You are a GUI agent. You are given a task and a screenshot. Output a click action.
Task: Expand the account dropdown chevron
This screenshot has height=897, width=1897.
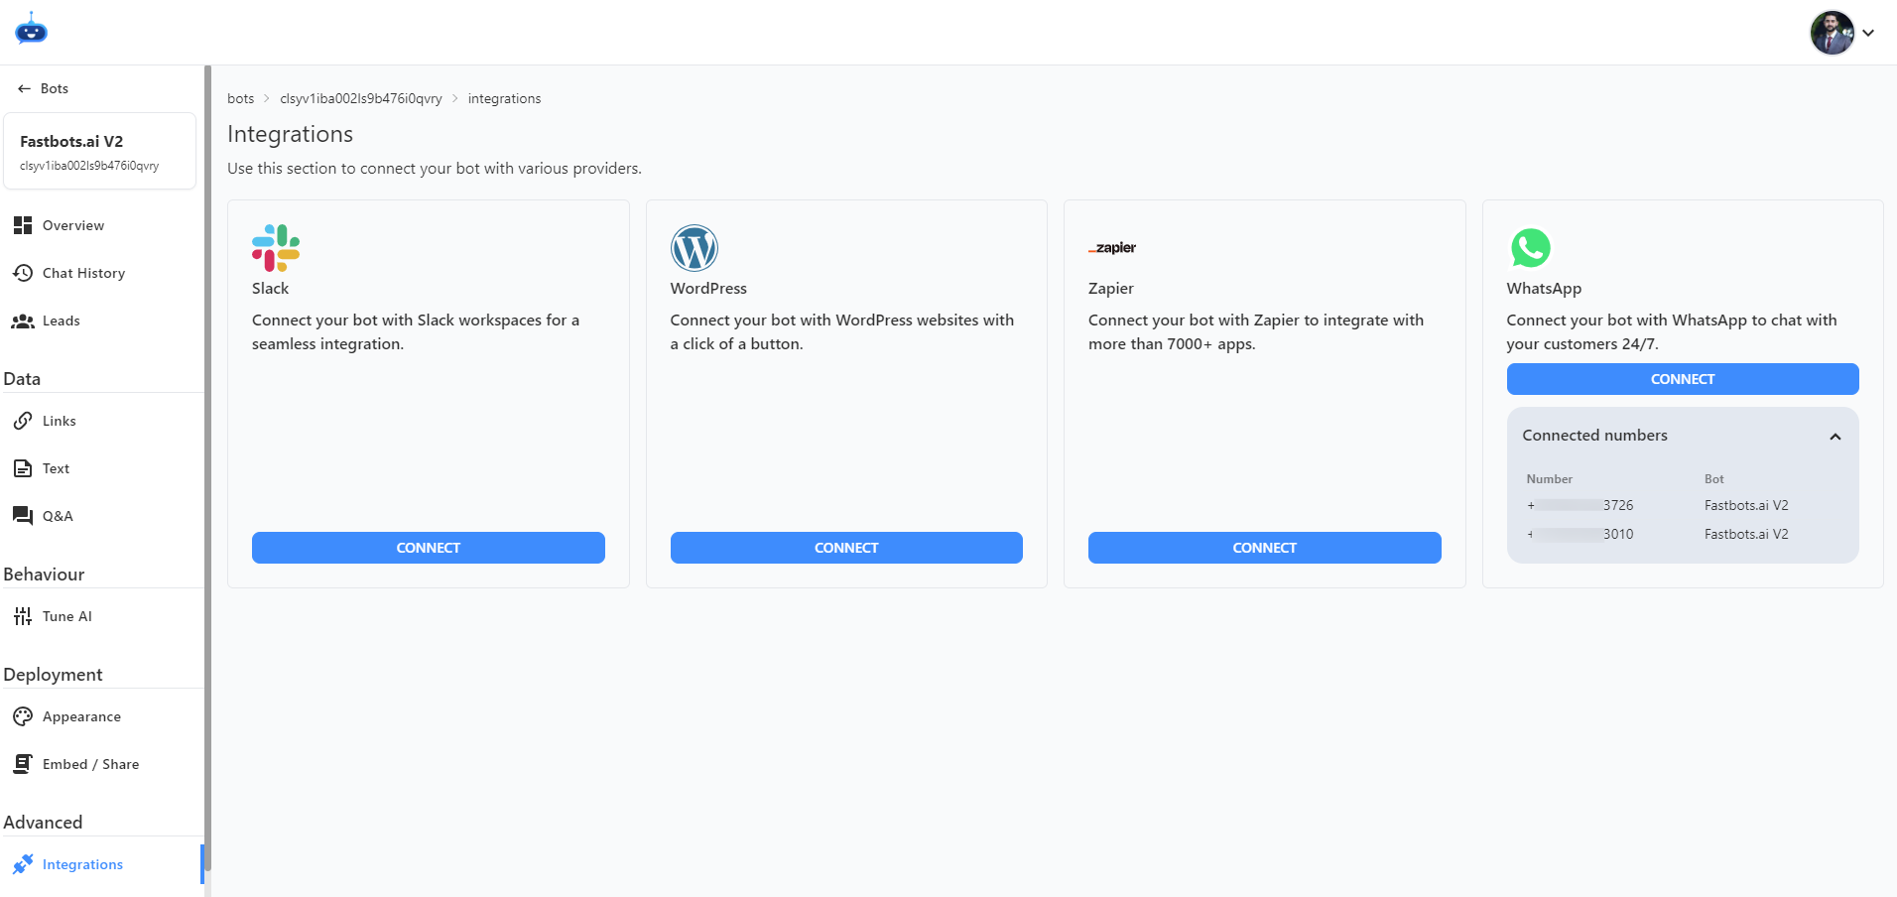click(x=1868, y=33)
